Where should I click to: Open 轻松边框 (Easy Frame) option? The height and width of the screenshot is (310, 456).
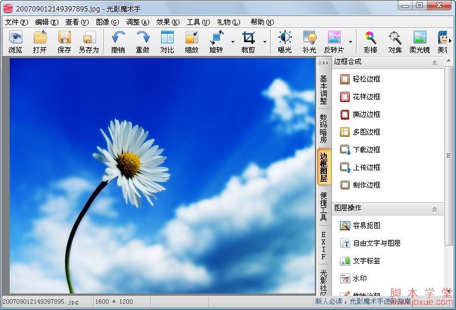tap(360, 79)
